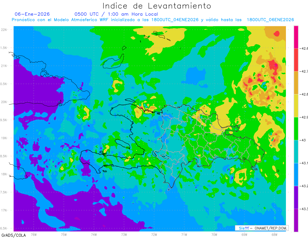The image size is (308, 238).
Task: Click the red legend color swatch
Action: click(x=296, y=60)
